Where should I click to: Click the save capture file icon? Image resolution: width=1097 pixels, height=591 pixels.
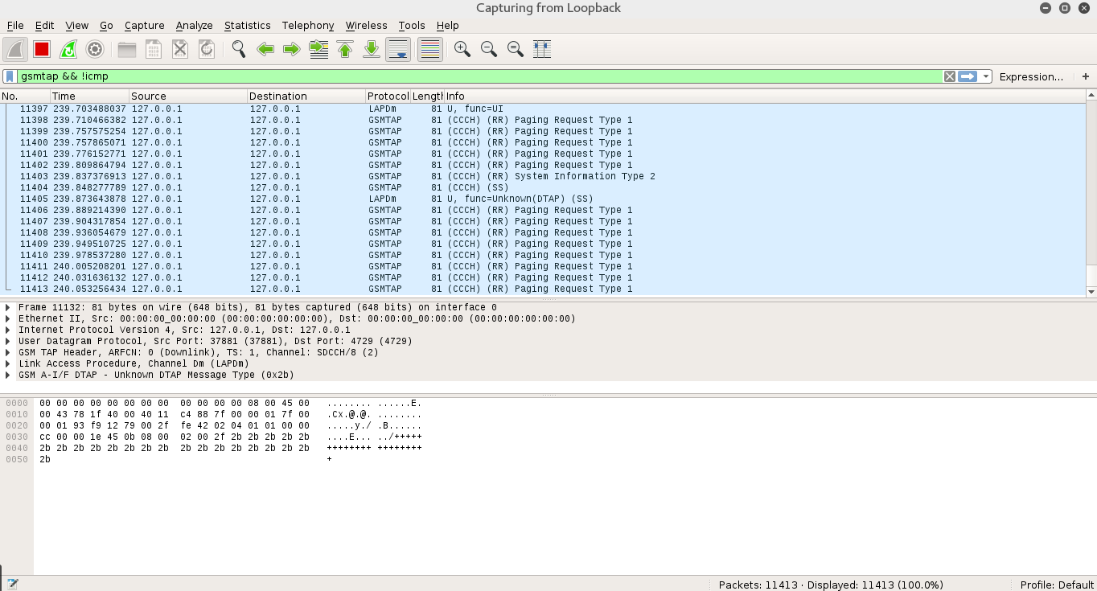click(154, 49)
